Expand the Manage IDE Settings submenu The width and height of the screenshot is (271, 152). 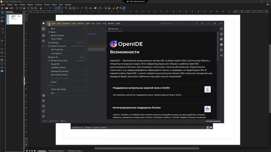(67, 71)
